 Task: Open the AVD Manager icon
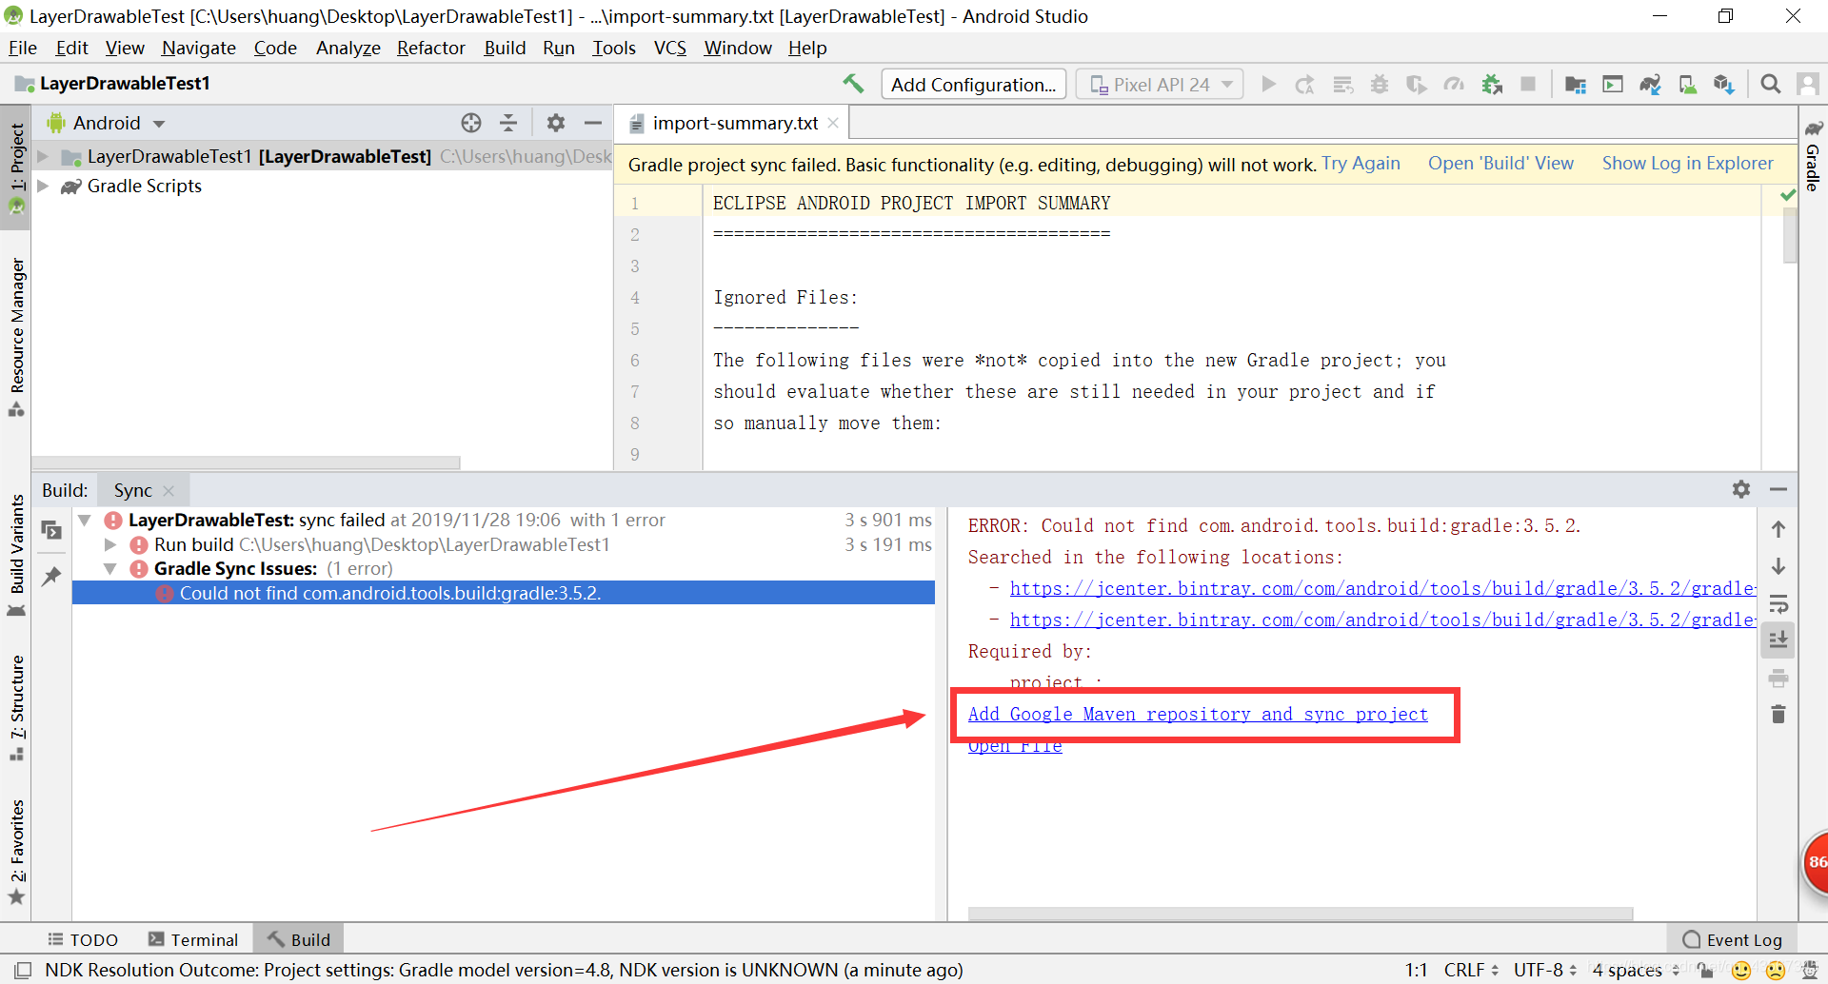click(1688, 85)
